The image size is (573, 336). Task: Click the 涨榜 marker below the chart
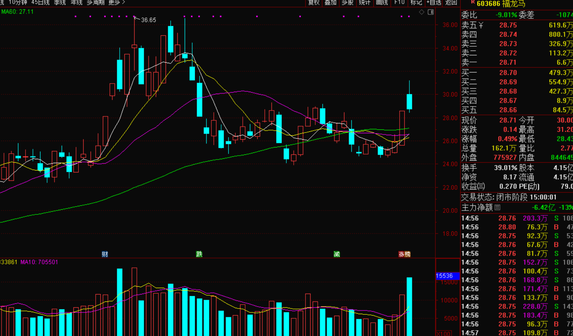pos(404,254)
